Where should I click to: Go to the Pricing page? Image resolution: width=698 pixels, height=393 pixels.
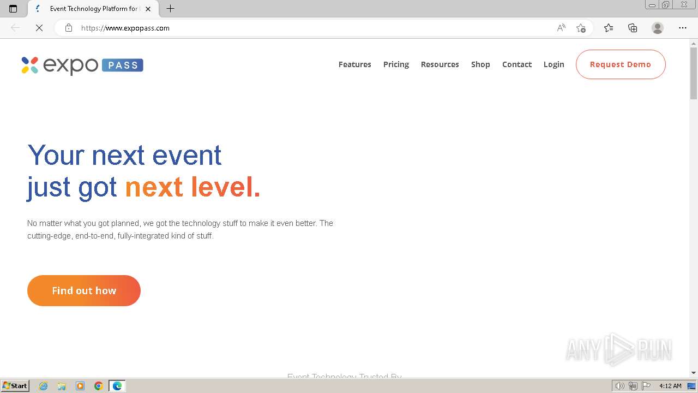(396, 64)
